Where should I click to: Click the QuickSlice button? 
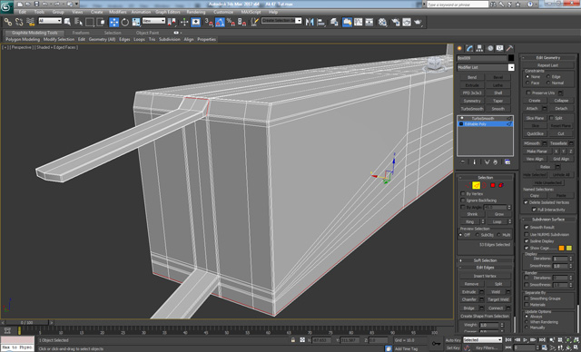[x=535, y=133]
